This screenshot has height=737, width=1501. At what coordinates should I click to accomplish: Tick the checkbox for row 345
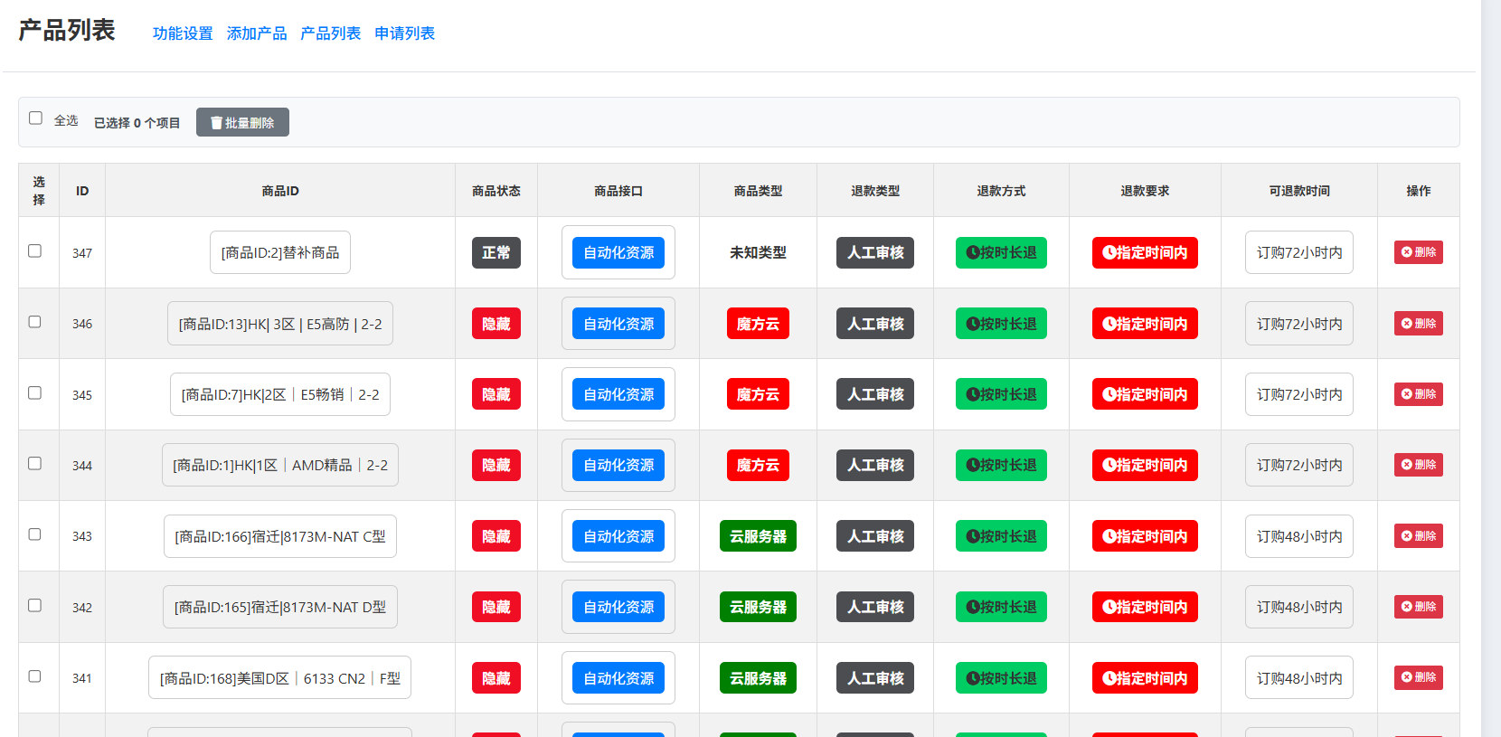[x=35, y=393]
